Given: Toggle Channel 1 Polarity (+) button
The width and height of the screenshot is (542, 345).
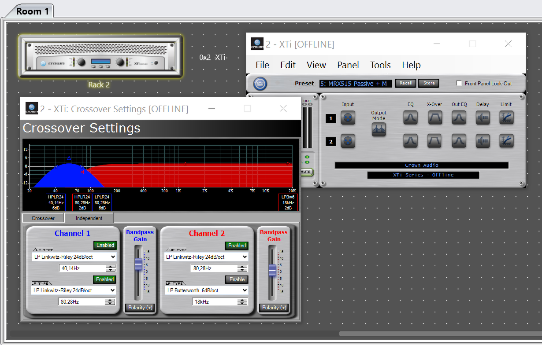Looking at the screenshot, I should pyautogui.click(x=140, y=308).
